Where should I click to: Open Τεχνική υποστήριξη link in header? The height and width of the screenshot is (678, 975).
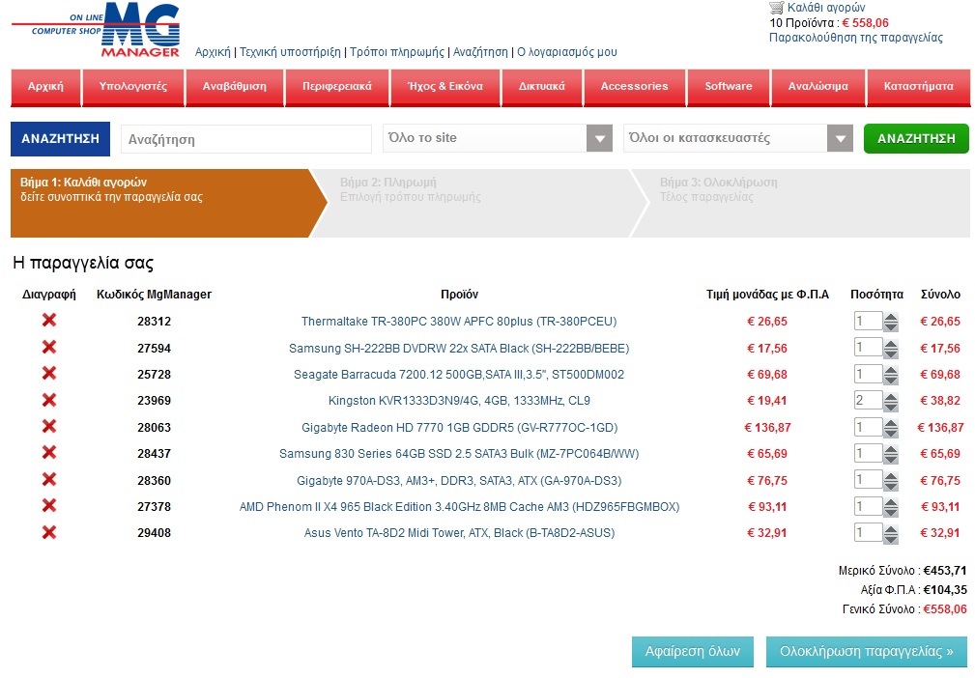click(x=291, y=52)
